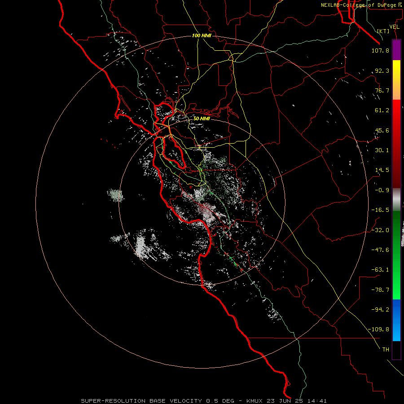
Task: Click the -78.7 legend value
Action: (380, 290)
